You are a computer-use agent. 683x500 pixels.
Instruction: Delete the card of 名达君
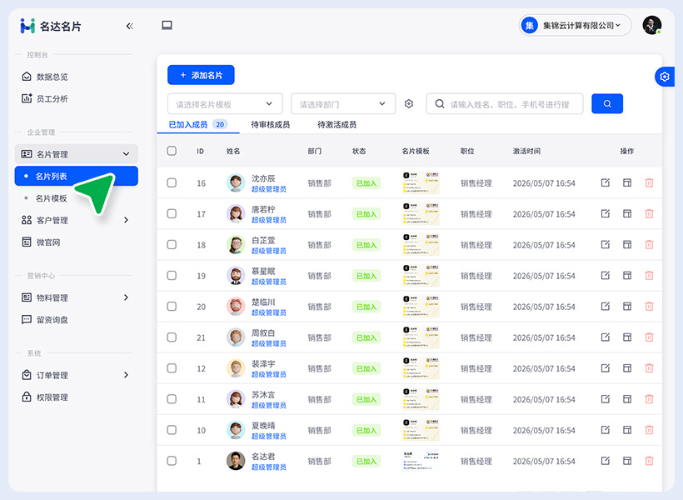click(649, 461)
